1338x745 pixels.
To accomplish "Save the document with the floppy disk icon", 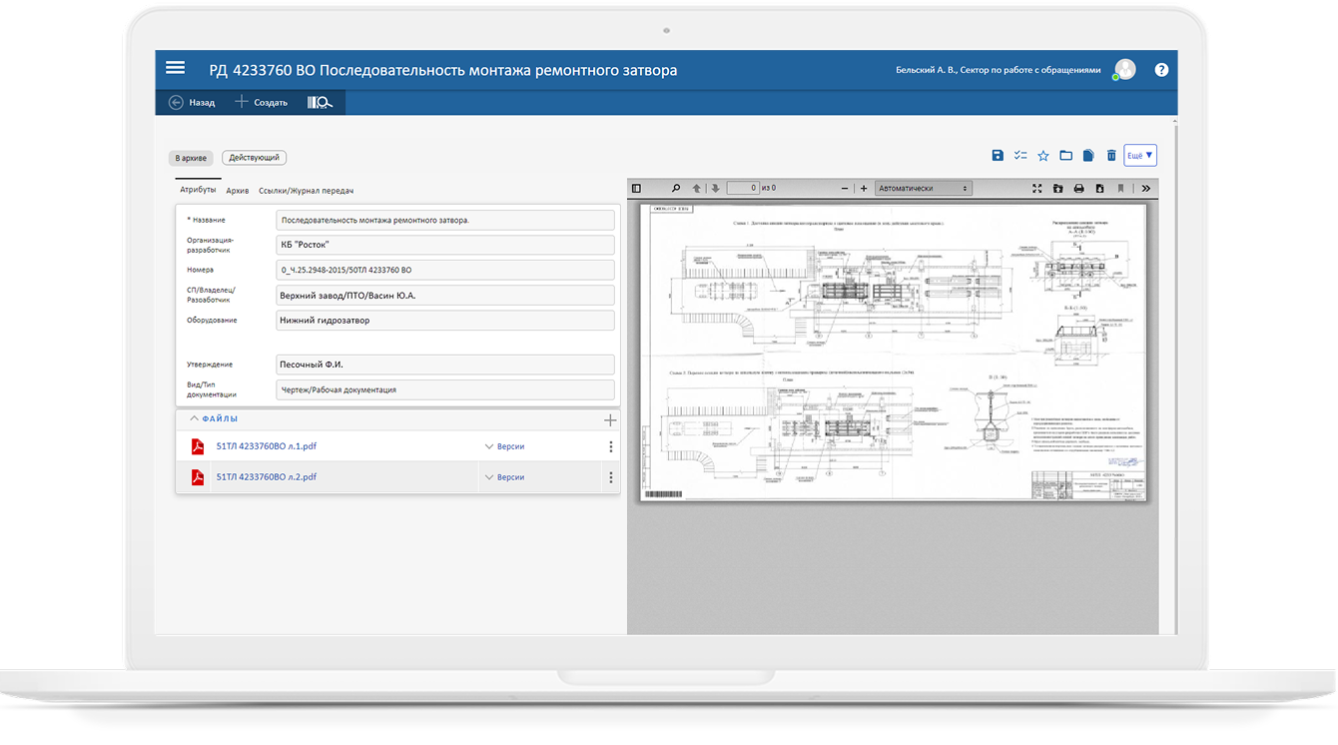I will (x=997, y=156).
